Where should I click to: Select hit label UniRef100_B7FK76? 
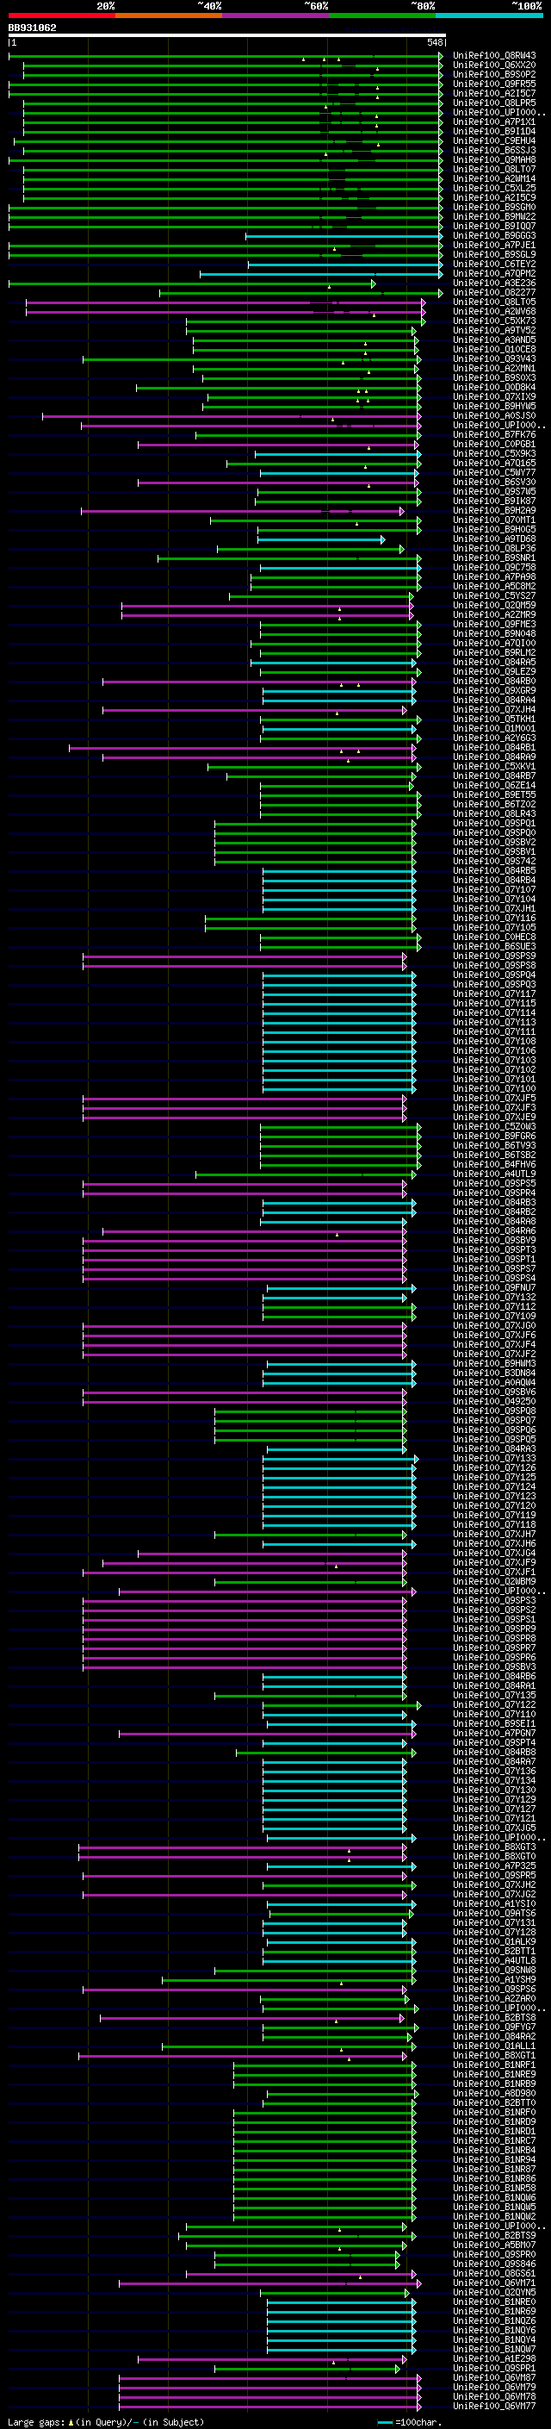(493, 434)
